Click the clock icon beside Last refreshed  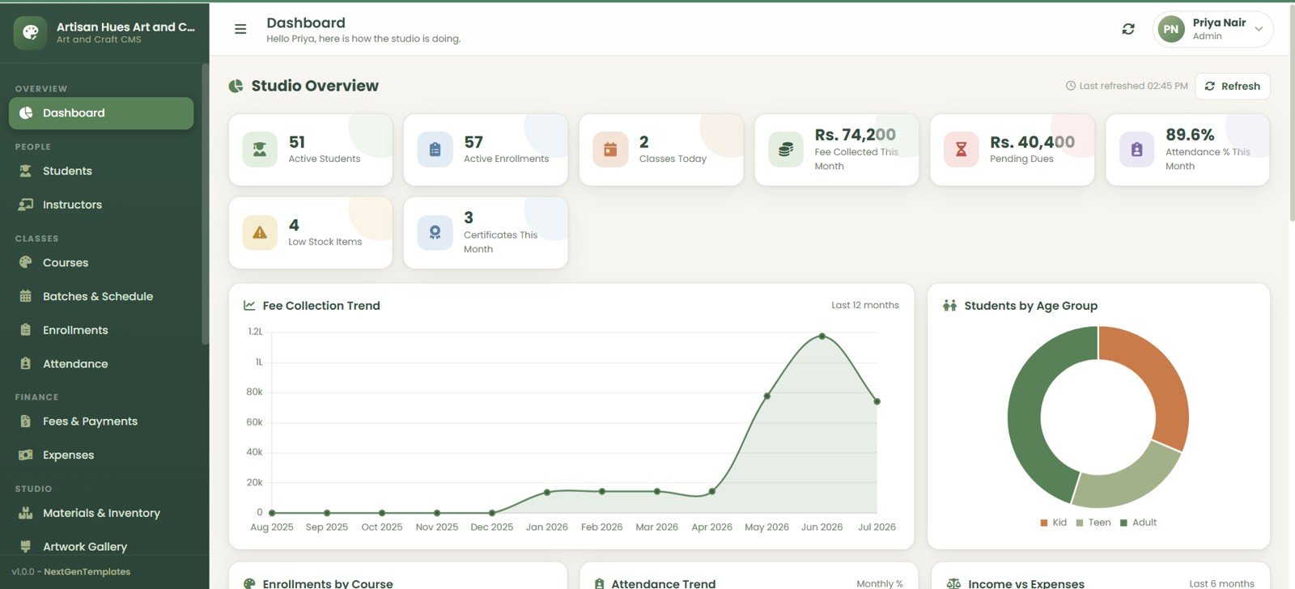coord(1071,86)
